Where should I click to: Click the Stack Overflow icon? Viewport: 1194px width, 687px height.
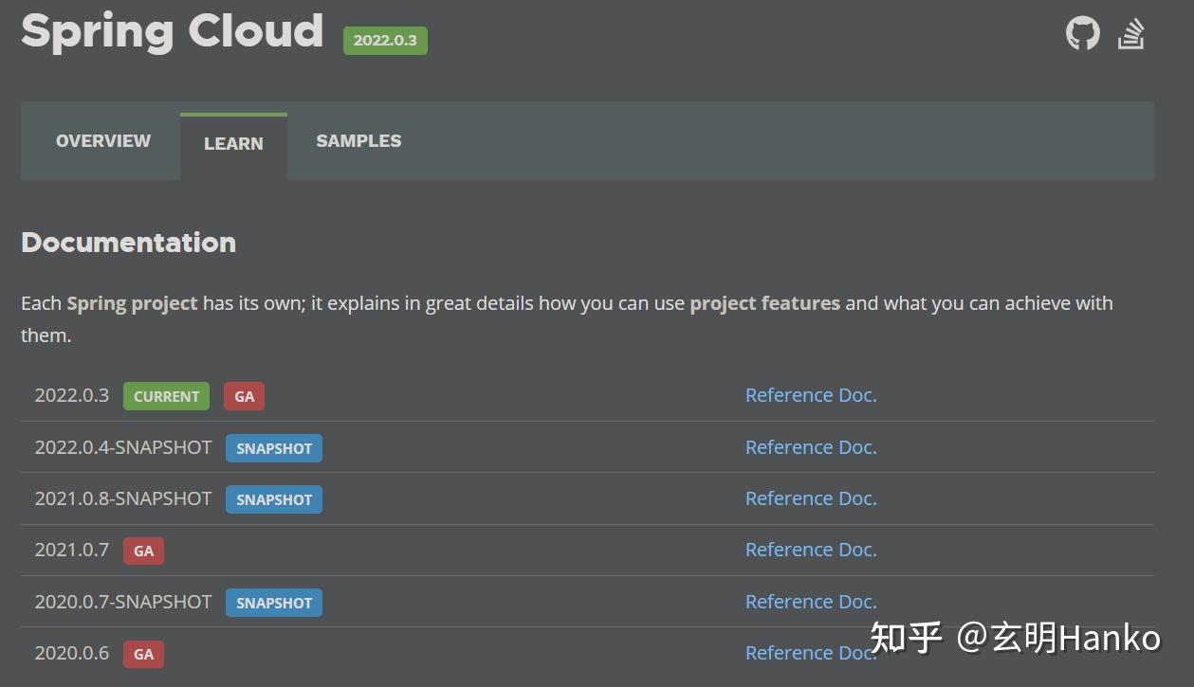[x=1130, y=32]
